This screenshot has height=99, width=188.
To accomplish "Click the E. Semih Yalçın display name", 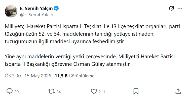I will (36, 9).
